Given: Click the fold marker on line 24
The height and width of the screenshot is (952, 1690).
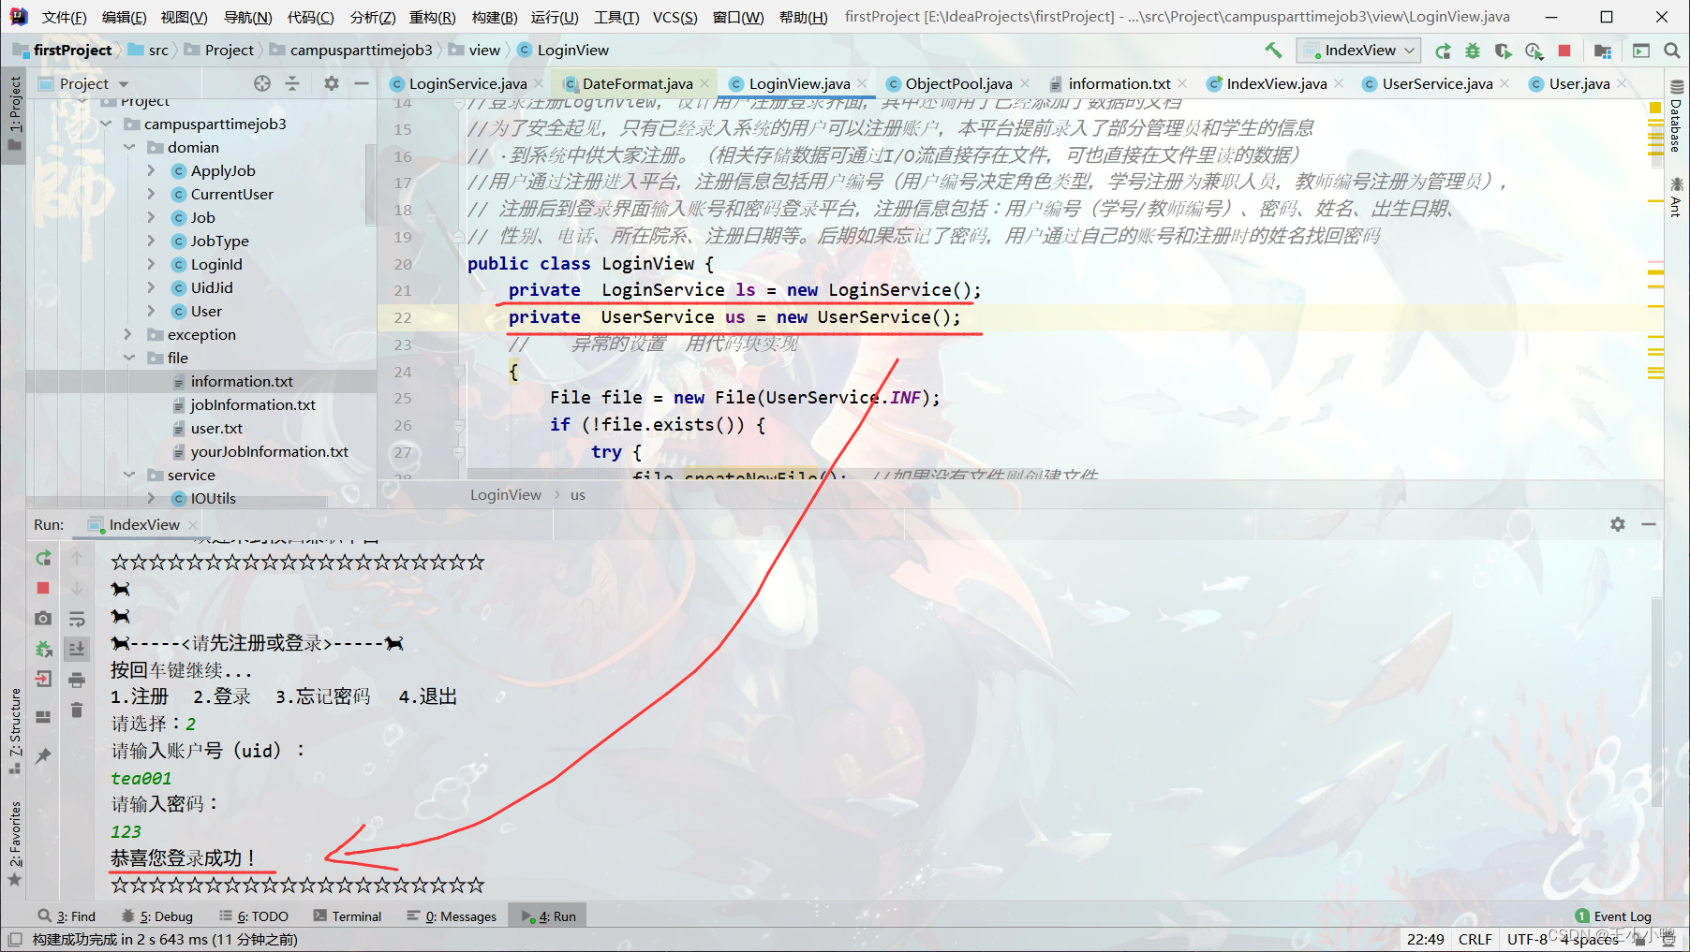Looking at the screenshot, I should click(x=459, y=372).
